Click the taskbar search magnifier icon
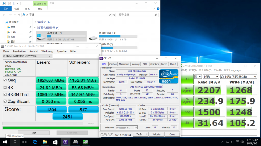Viewport: 261px width, 146px height. point(14,142)
